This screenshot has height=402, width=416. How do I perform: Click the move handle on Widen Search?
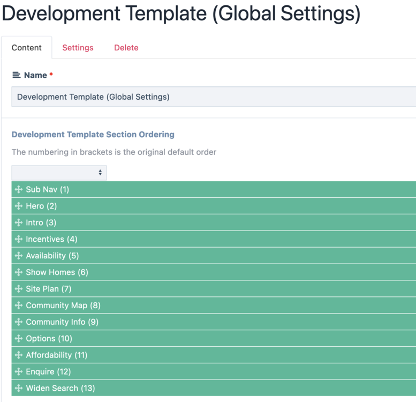point(19,388)
